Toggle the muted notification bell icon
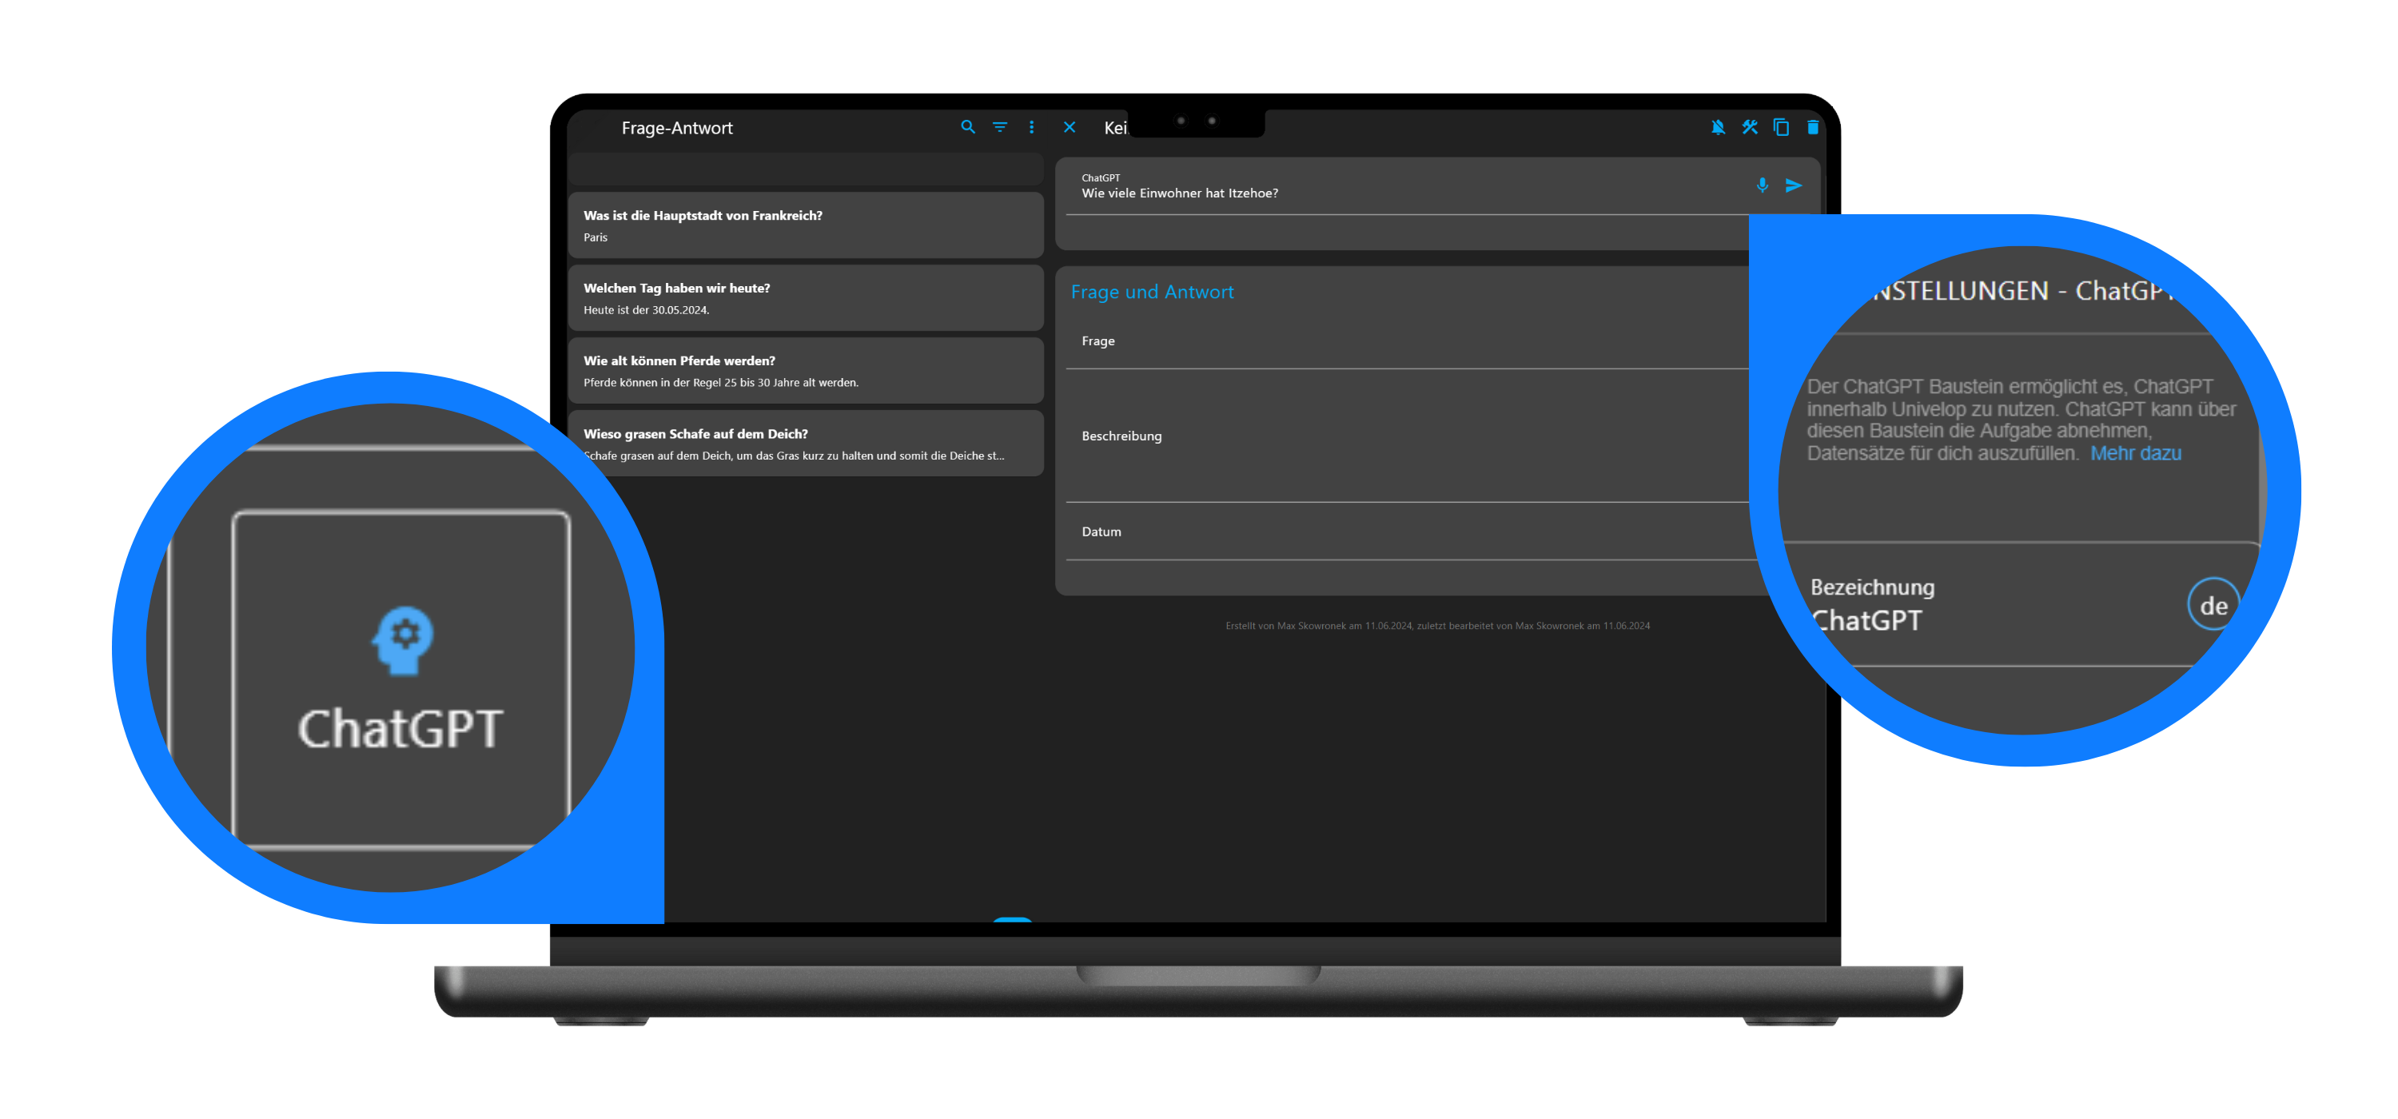The image size is (2398, 1119). click(1719, 126)
